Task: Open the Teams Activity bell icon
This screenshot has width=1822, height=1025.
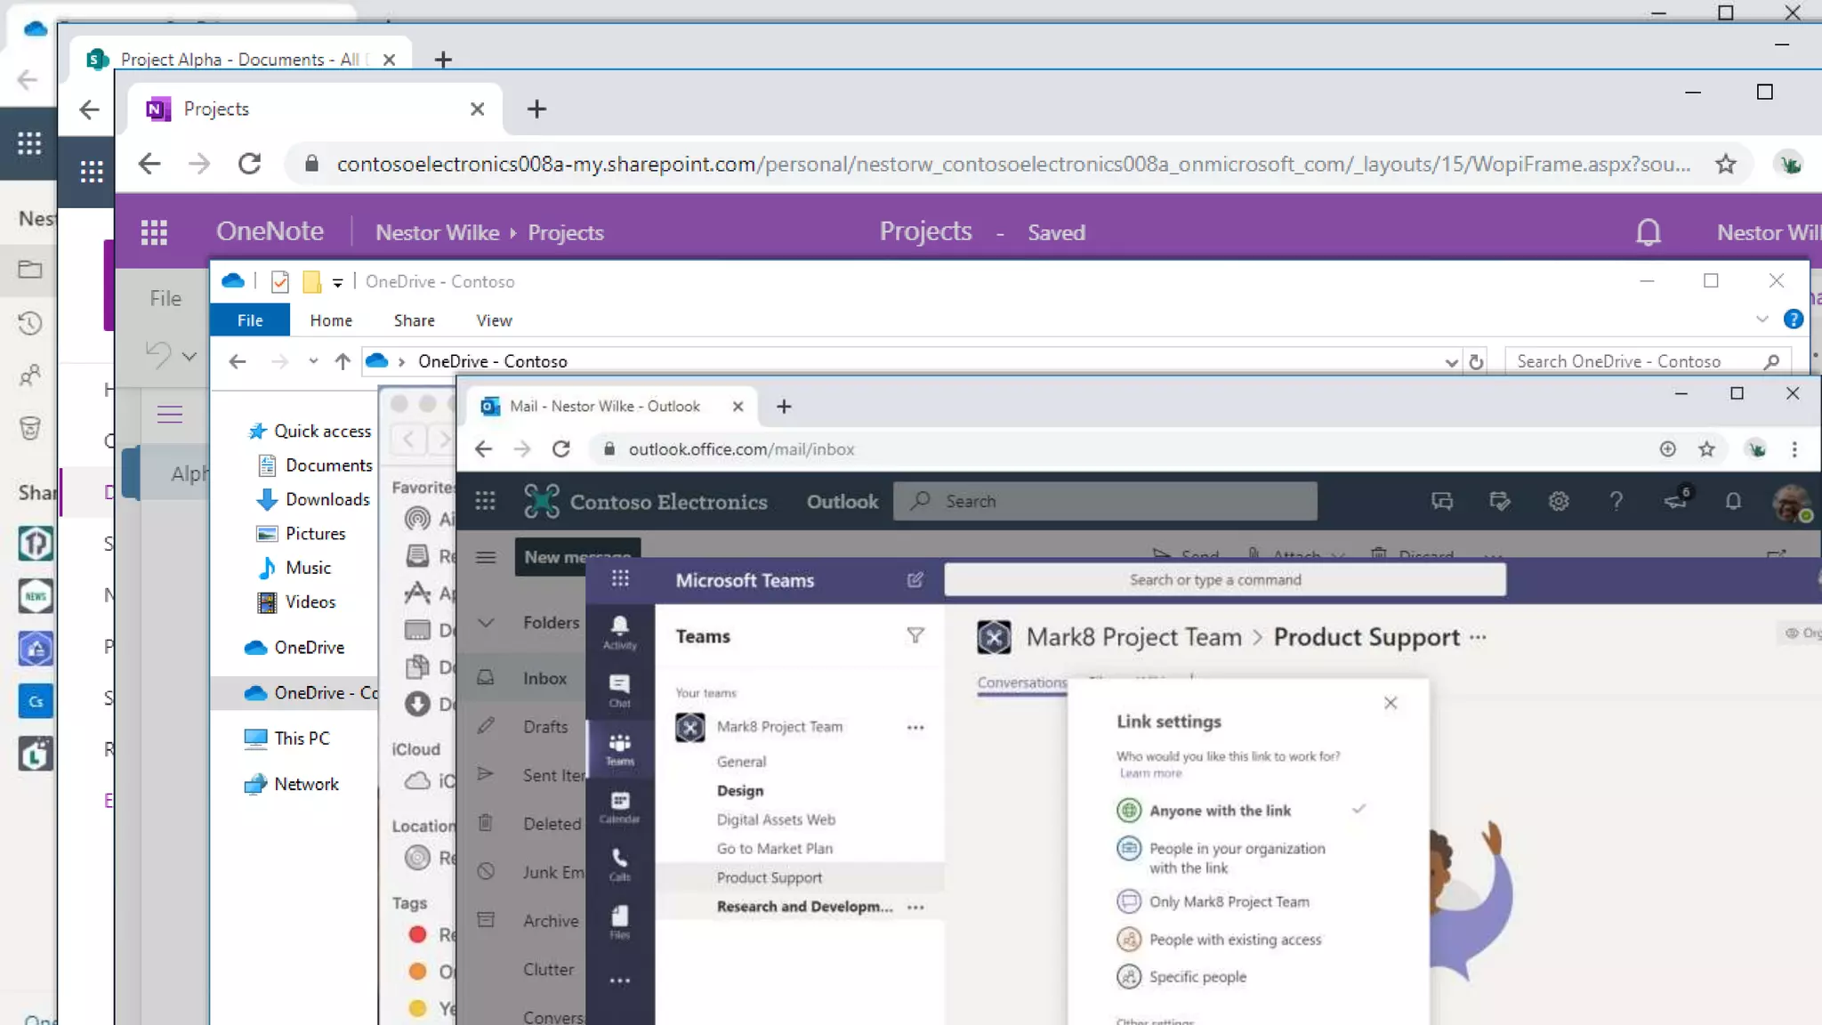Action: (619, 631)
